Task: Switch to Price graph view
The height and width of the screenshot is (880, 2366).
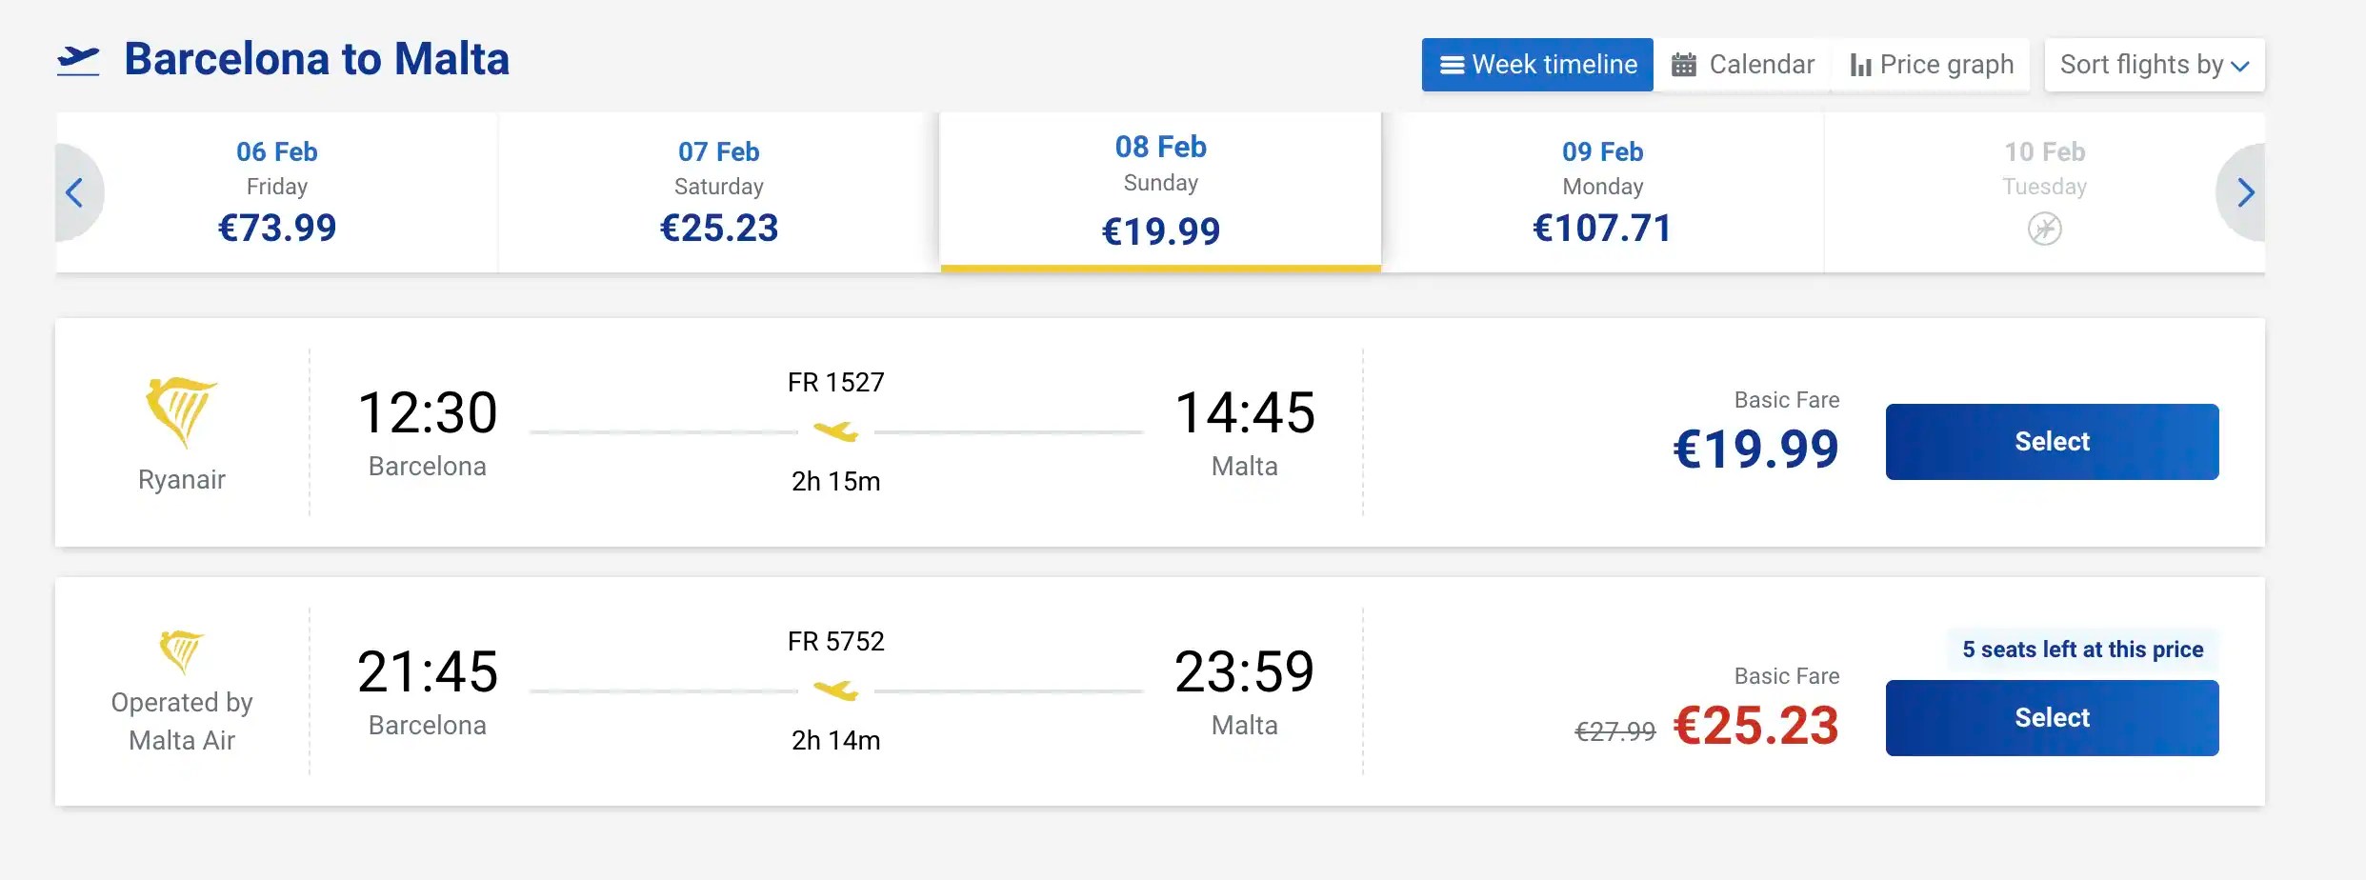Action: pyautogui.click(x=1932, y=65)
